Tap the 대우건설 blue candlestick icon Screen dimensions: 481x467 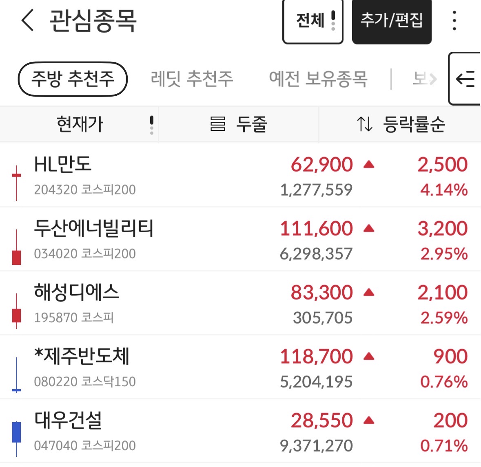coord(17,439)
